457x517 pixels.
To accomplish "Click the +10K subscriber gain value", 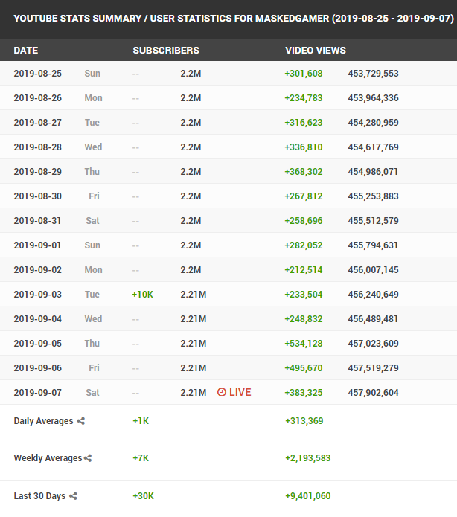I will 143,295.
